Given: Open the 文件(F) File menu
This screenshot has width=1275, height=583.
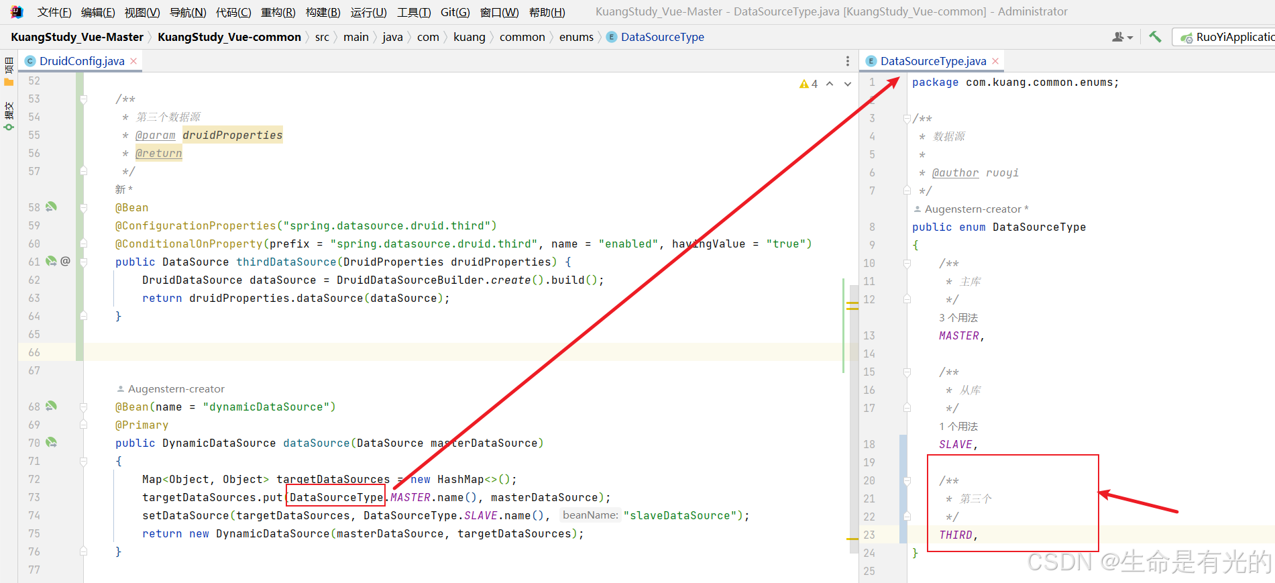Looking at the screenshot, I should (54, 12).
